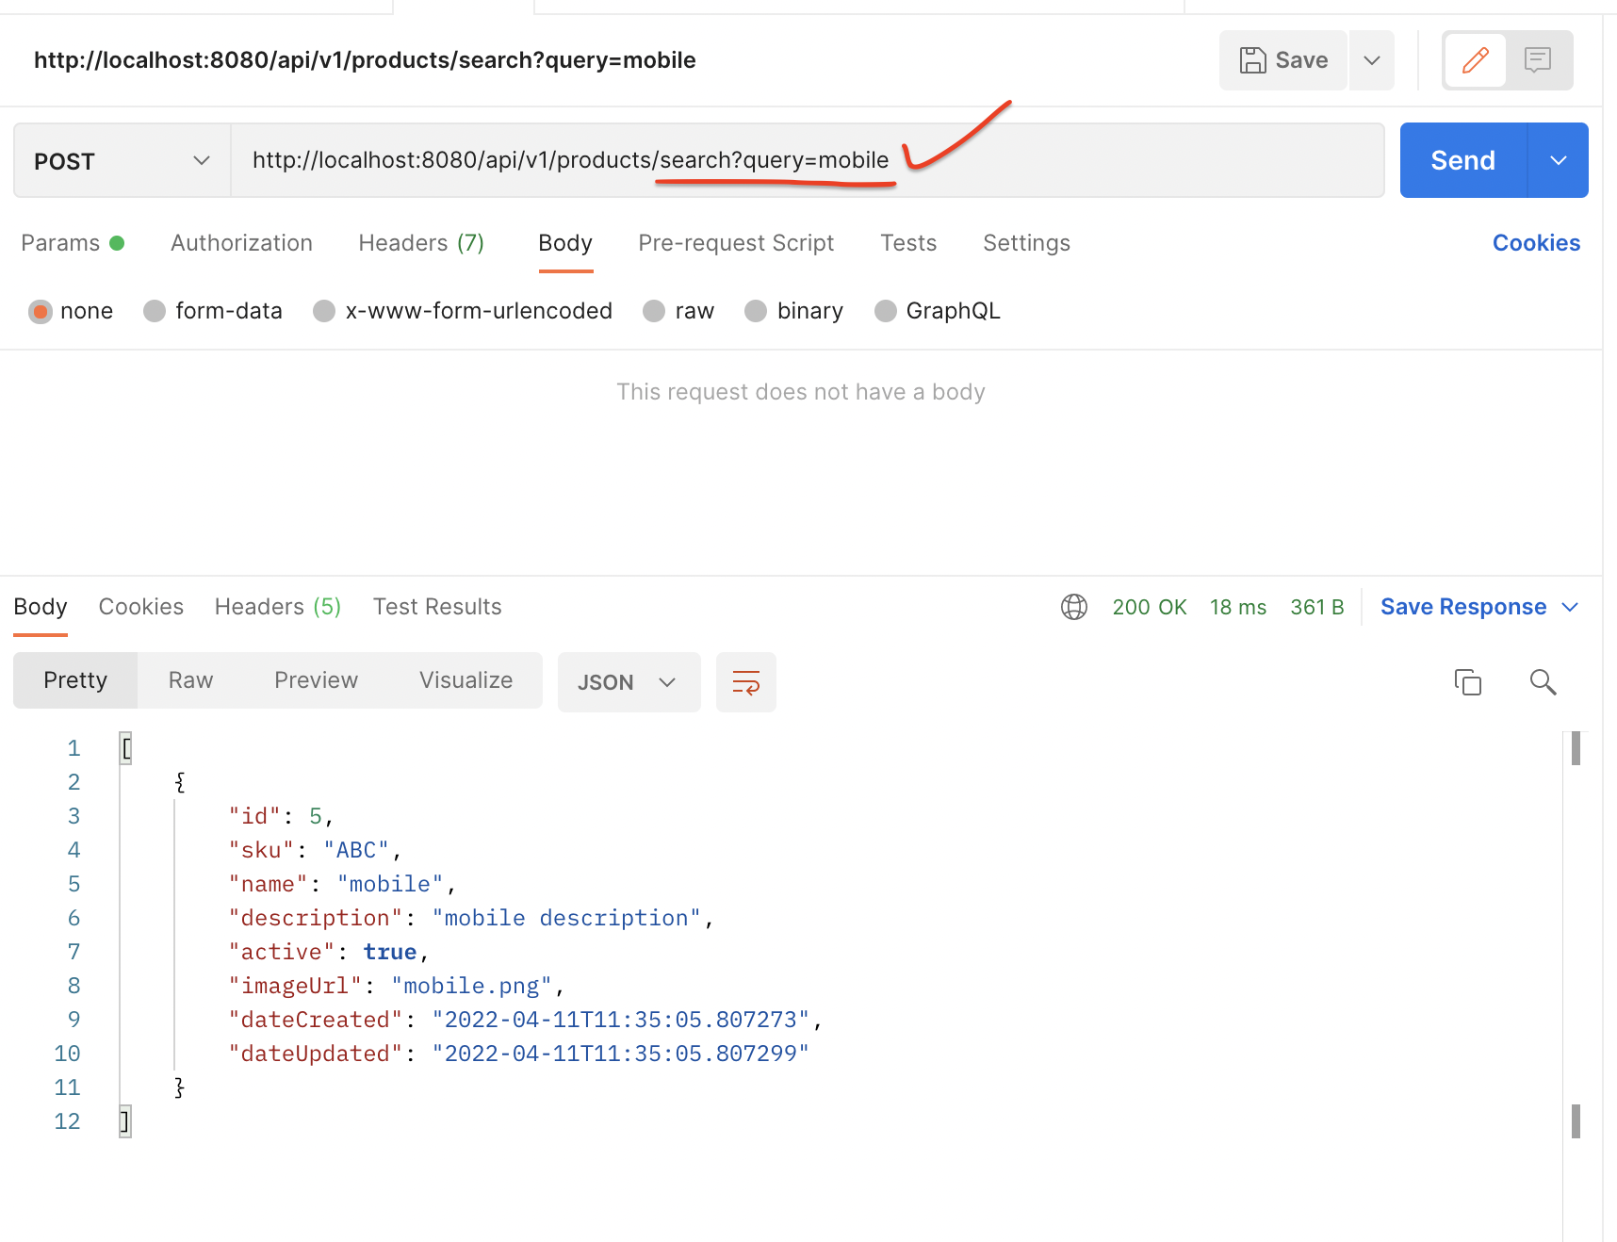Select the response Body tab
The image size is (1617, 1242).
[x=41, y=607]
